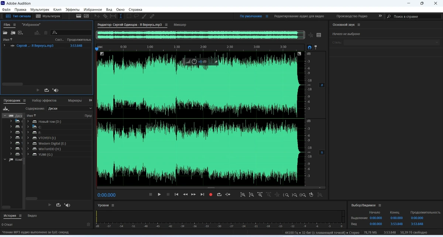This screenshot has width=443, height=237.
Task: Select the По умолчанию workspace
Action: click(x=251, y=16)
